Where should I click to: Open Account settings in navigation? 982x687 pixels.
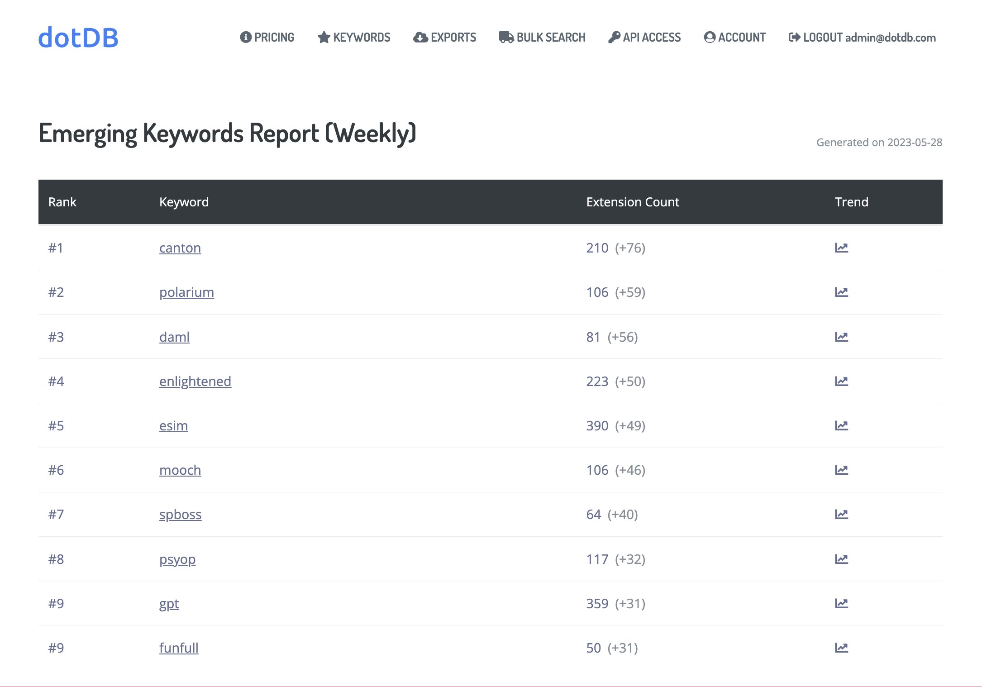735,37
